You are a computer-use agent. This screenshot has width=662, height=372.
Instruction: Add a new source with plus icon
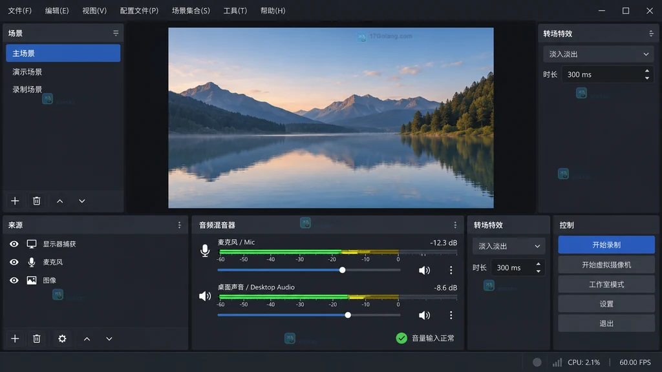click(15, 338)
